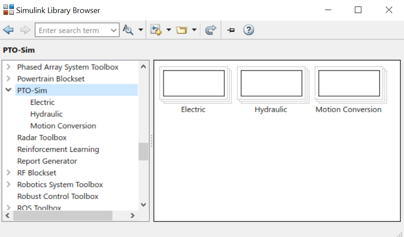This screenshot has width=404, height=237.
Task: Open the search options dropdown arrow
Action: pos(140,30)
